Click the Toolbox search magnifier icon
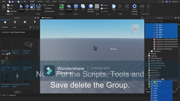 click(34, 27)
